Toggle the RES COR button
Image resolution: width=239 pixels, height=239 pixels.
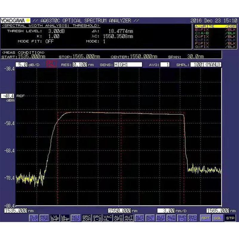click(x=44, y=218)
